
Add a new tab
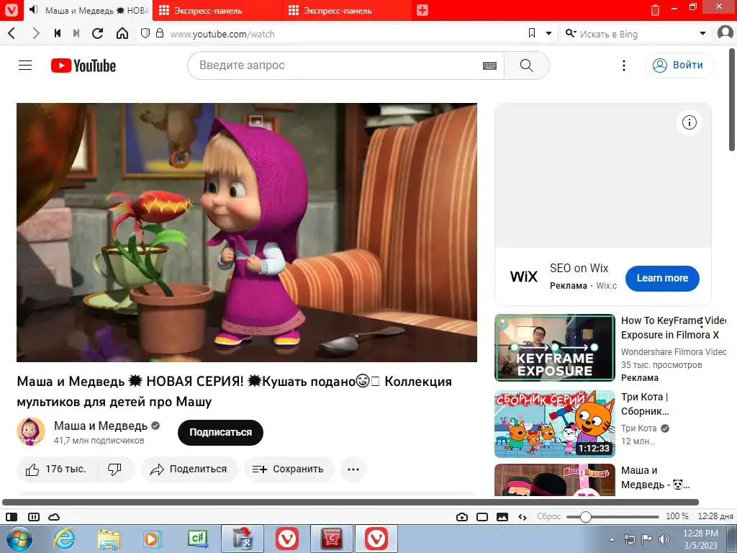coord(422,10)
